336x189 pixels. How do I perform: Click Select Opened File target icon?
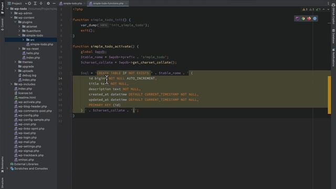(29, 4)
